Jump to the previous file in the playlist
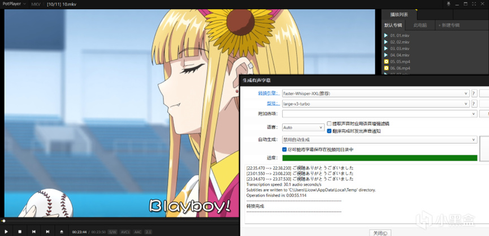 click(34, 231)
